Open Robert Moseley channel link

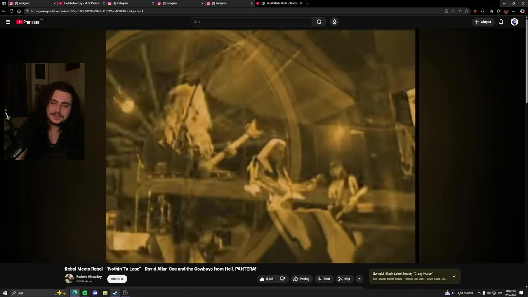[89, 277]
